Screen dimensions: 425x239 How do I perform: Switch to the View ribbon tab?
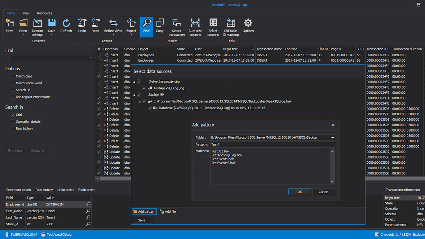click(26, 13)
